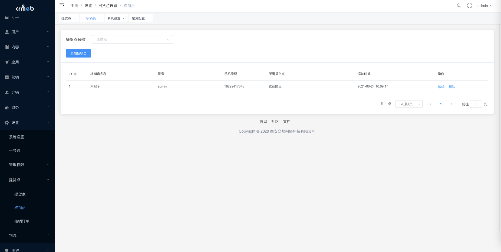
Task: Click the 用户 person icon in sidebar
Action: (7, 32)
